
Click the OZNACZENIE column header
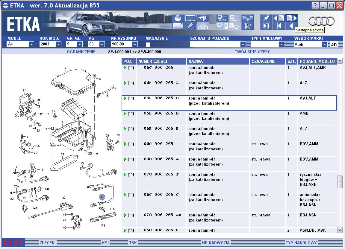coord(267,61)
